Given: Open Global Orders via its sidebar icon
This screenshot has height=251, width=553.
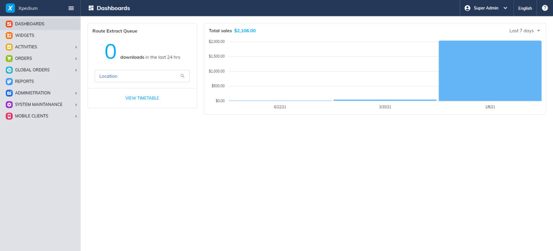Looking at the screenshot, I should tap(9, 70).
